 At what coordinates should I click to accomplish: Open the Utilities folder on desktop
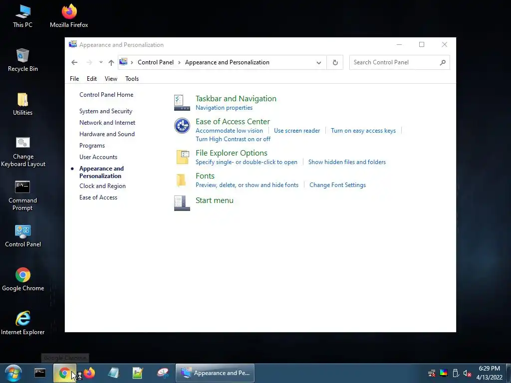coord(23,104)
